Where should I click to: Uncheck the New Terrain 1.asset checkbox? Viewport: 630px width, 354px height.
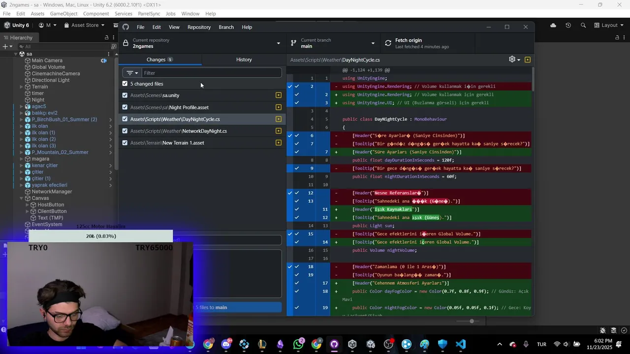(x=125, y=143)
